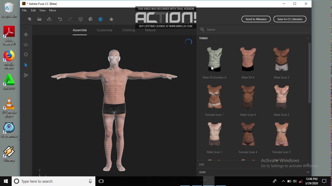
Task: Switch to the Customize tab
Action: pos(105,30)
